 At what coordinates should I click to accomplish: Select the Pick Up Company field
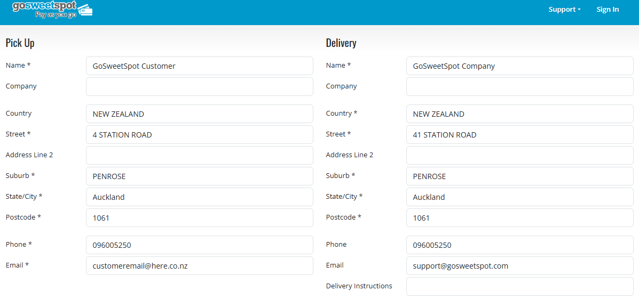pyautogui.click(x=200, y=87)
